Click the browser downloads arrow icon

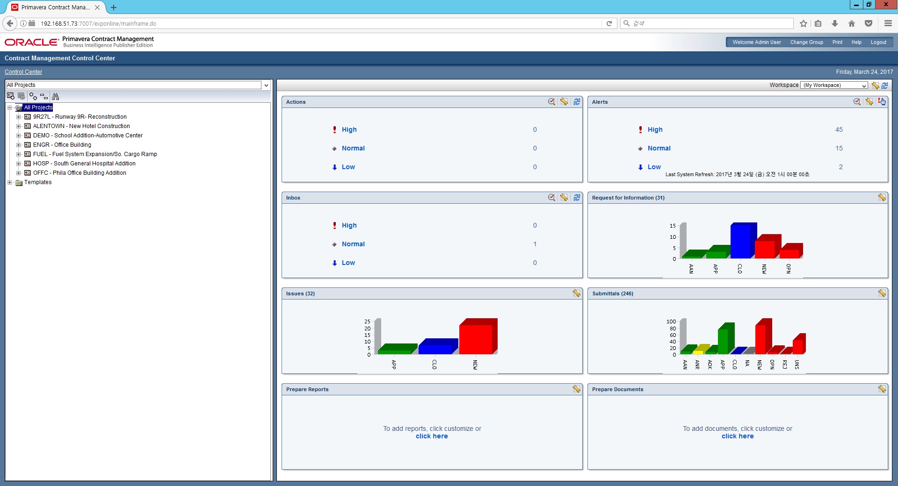coord(835,23)
